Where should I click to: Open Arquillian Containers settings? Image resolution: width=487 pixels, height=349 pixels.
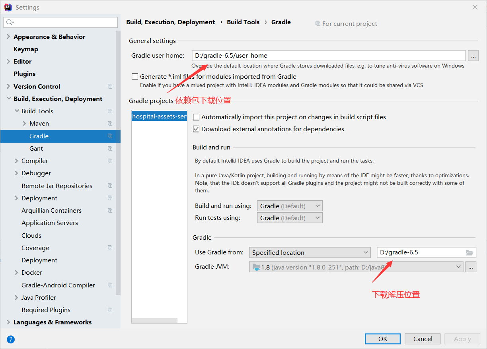point(51,210)
